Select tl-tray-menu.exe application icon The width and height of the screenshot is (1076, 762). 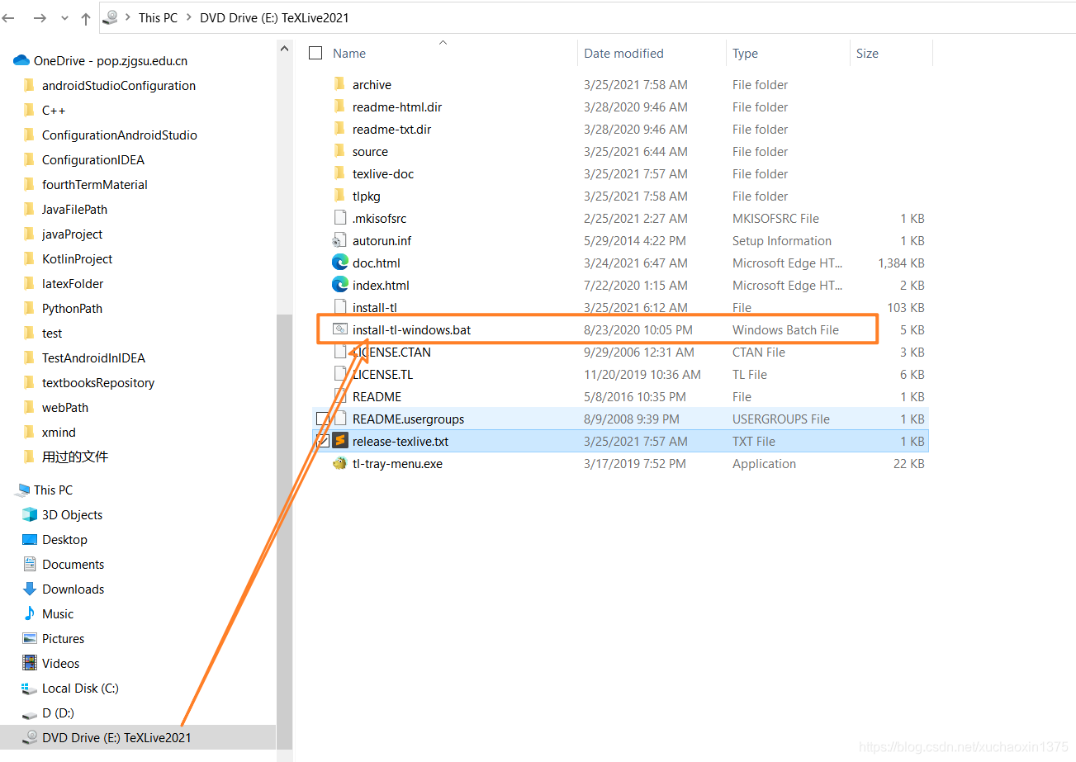339,463
